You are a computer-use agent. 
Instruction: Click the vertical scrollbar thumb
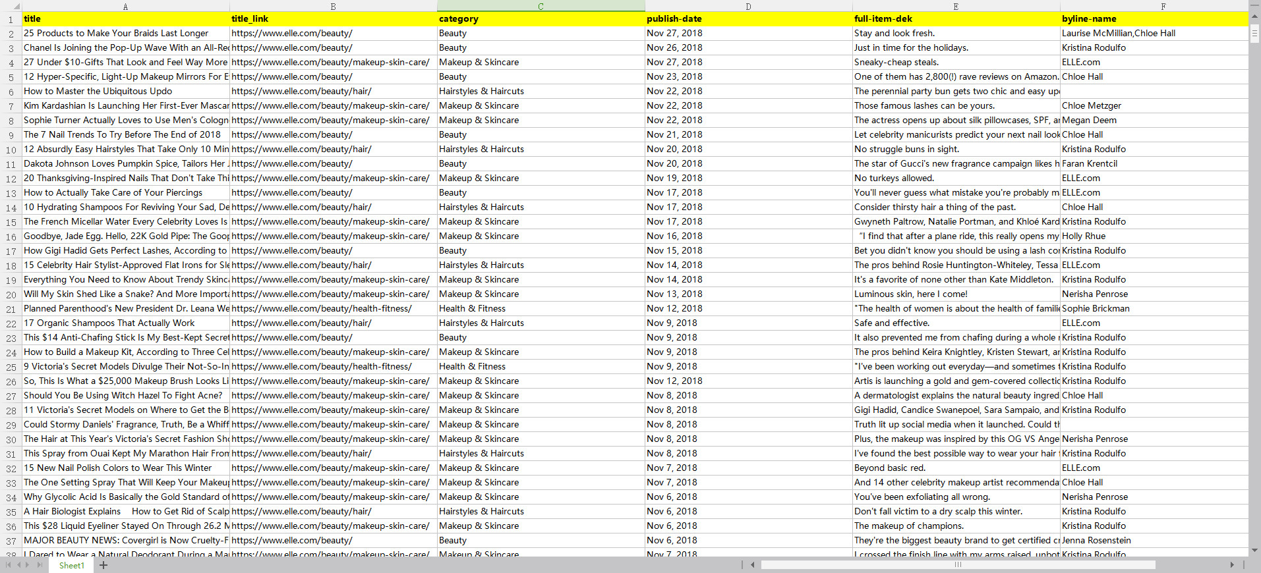coord(1254,32)
